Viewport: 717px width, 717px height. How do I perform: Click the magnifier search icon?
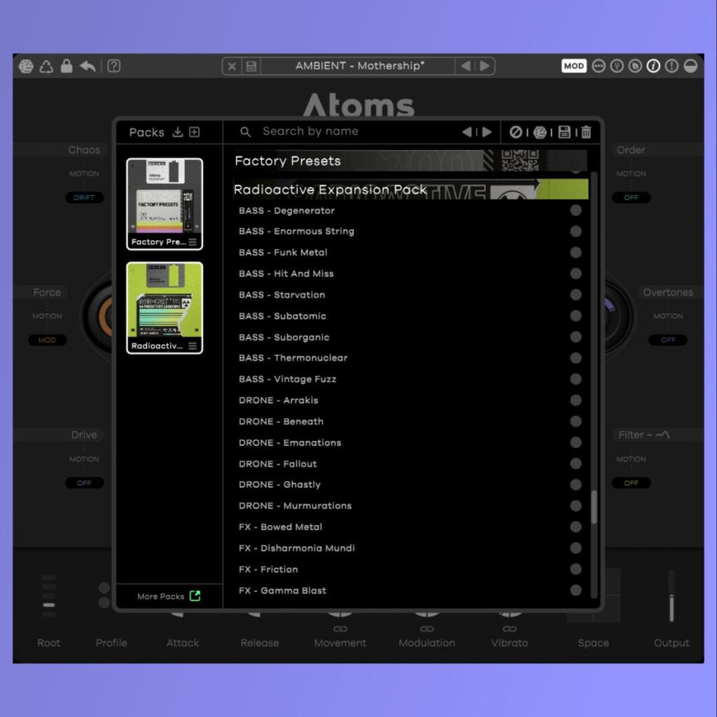[246, 132]
